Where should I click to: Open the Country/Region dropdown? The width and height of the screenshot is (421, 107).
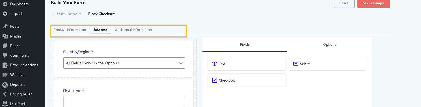(x=124, y=63)
